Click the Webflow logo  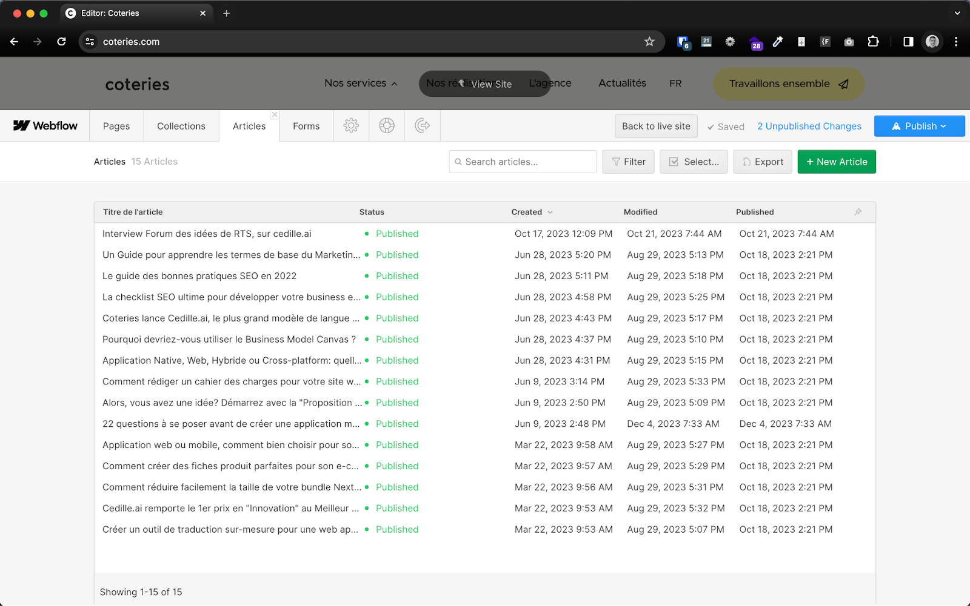tap(45, 125)
